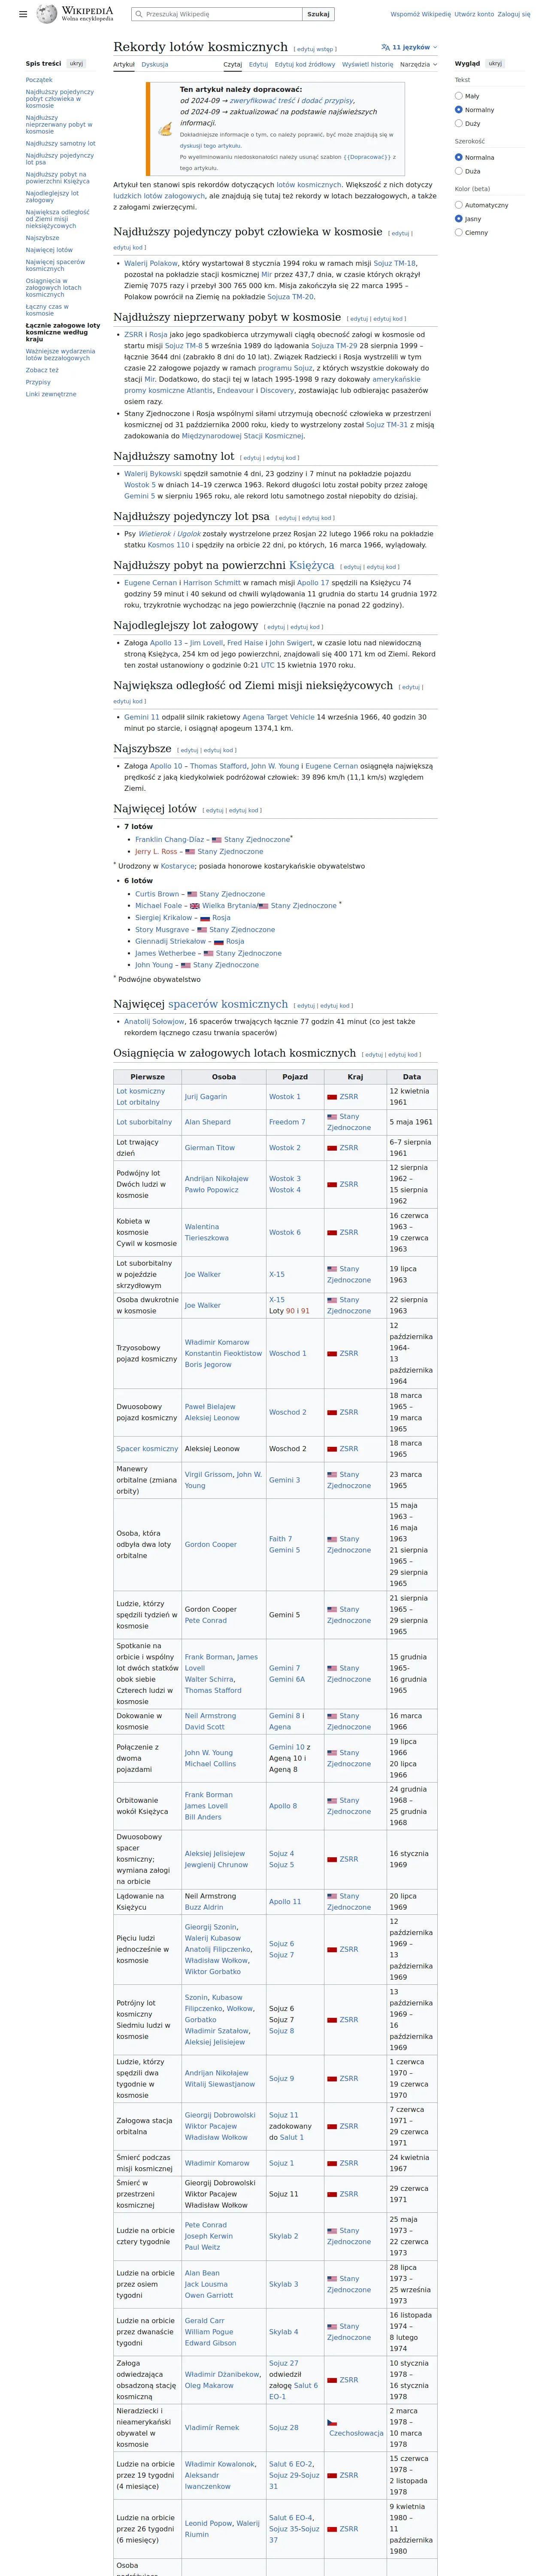Click the Freedom 7 table link
The image size is (551, 2576).
click(x=287, y=1122)
